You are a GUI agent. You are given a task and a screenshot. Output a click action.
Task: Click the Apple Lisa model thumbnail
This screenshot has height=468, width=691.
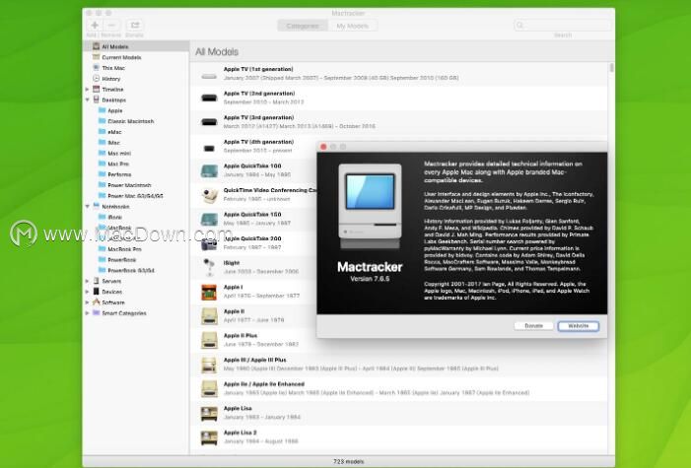[208, 412]
